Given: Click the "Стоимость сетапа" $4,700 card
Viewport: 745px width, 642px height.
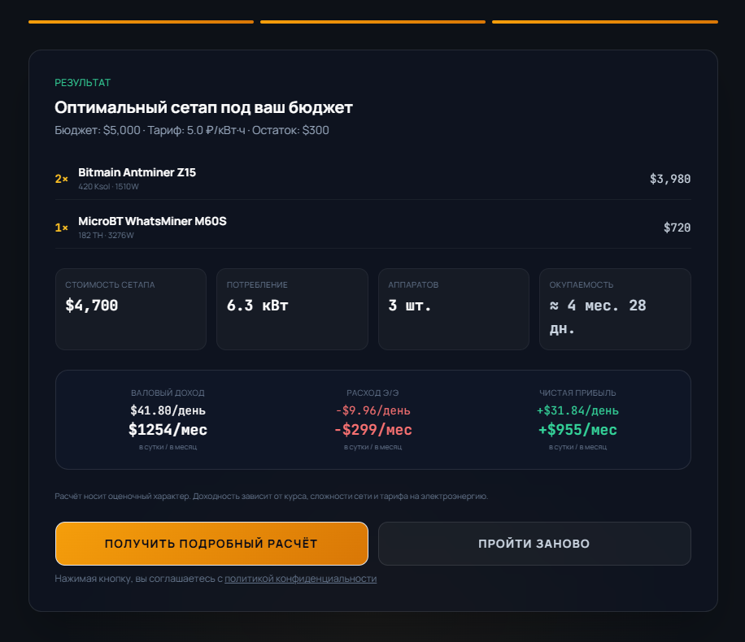Looking at the screenshot, I should click(x=130, y=309).
